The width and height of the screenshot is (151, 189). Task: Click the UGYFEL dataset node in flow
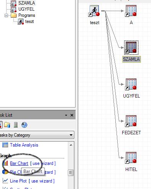tap(131, 85)
